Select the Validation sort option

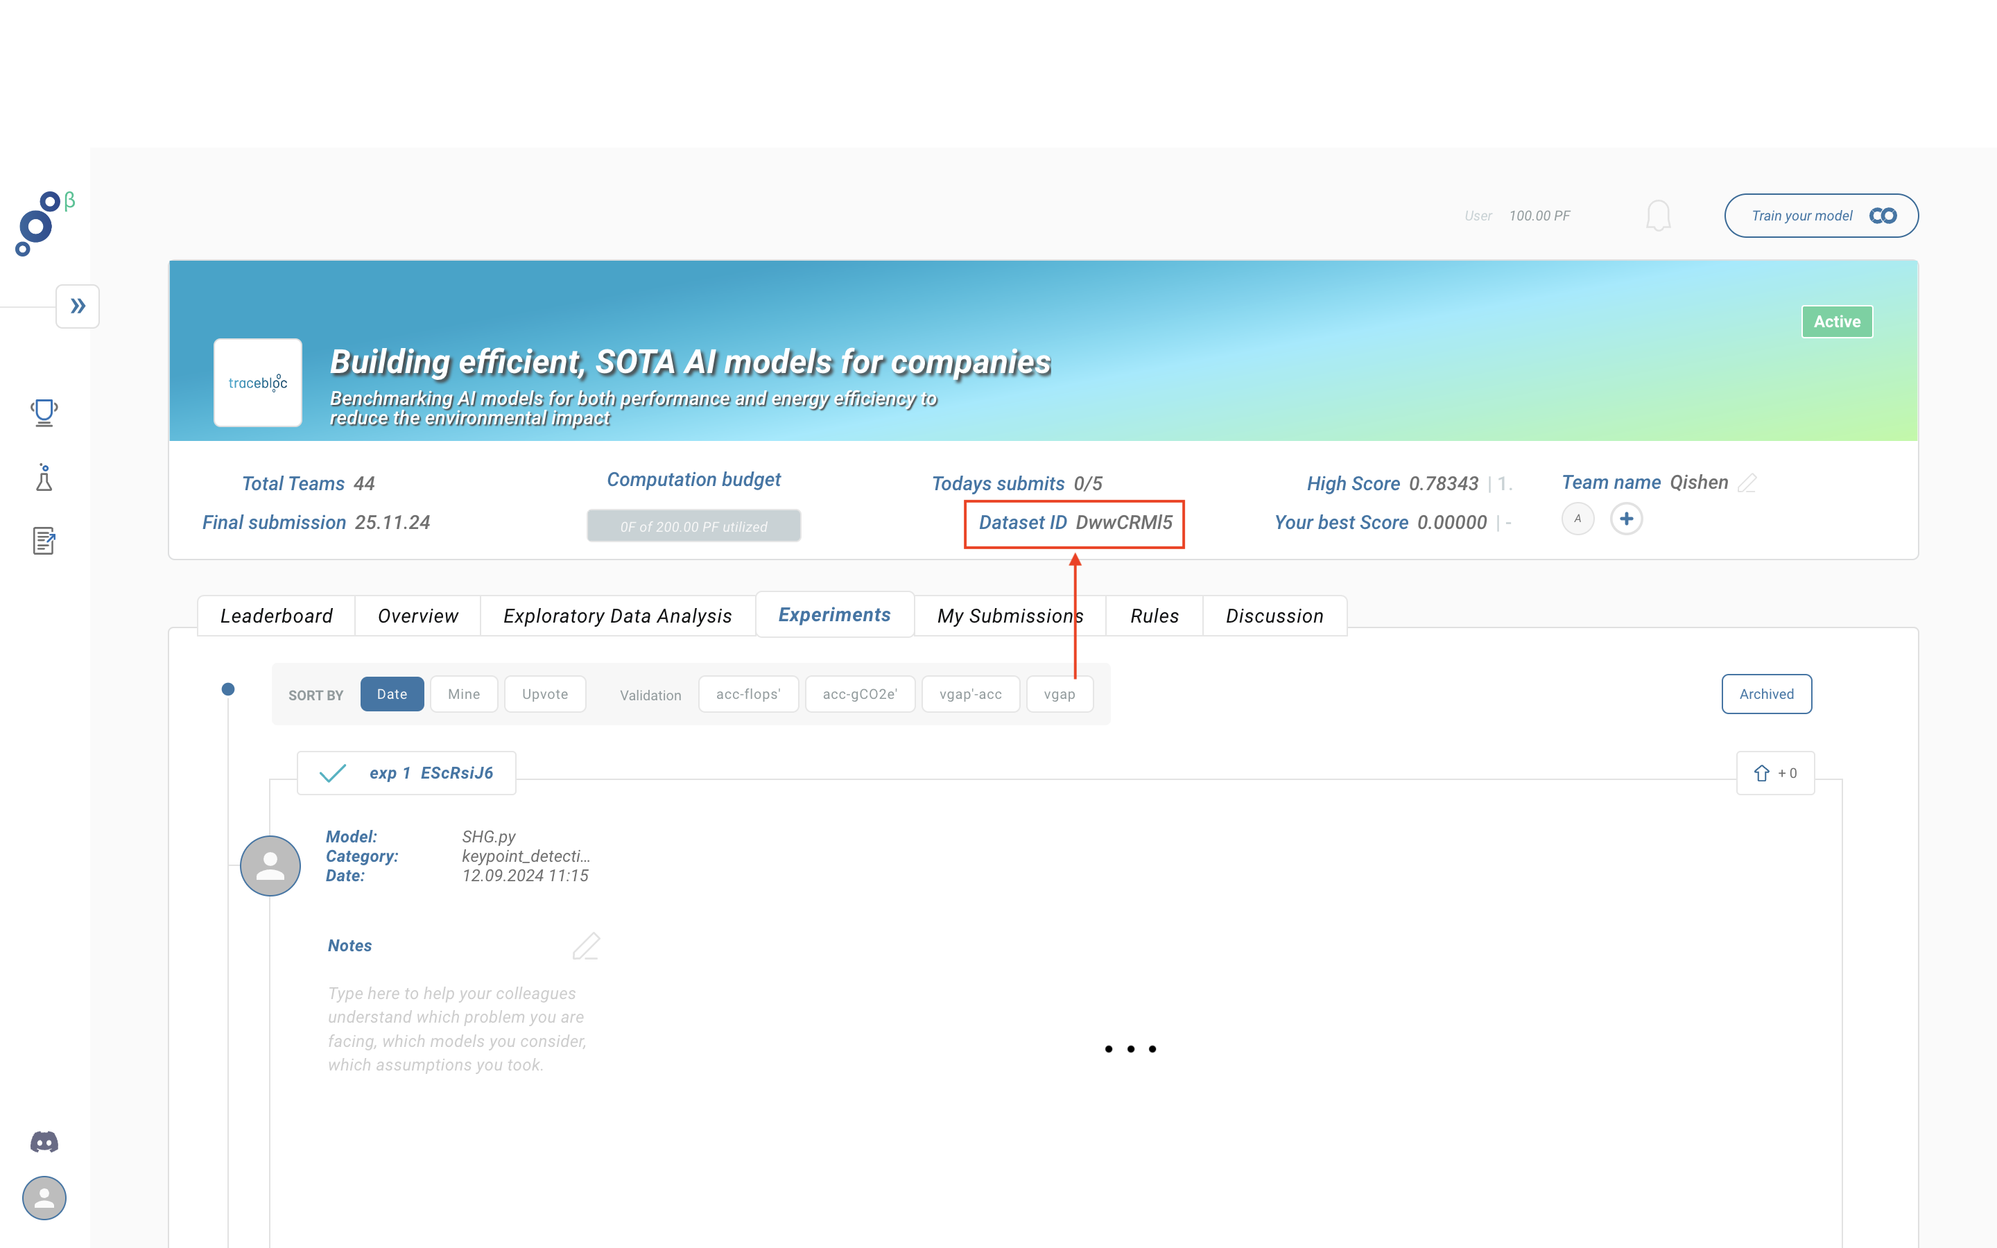click(x=650, y=695)
